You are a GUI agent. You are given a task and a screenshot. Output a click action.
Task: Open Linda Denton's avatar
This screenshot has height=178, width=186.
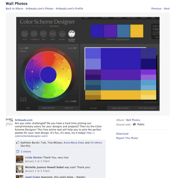[x=20, y=159]
